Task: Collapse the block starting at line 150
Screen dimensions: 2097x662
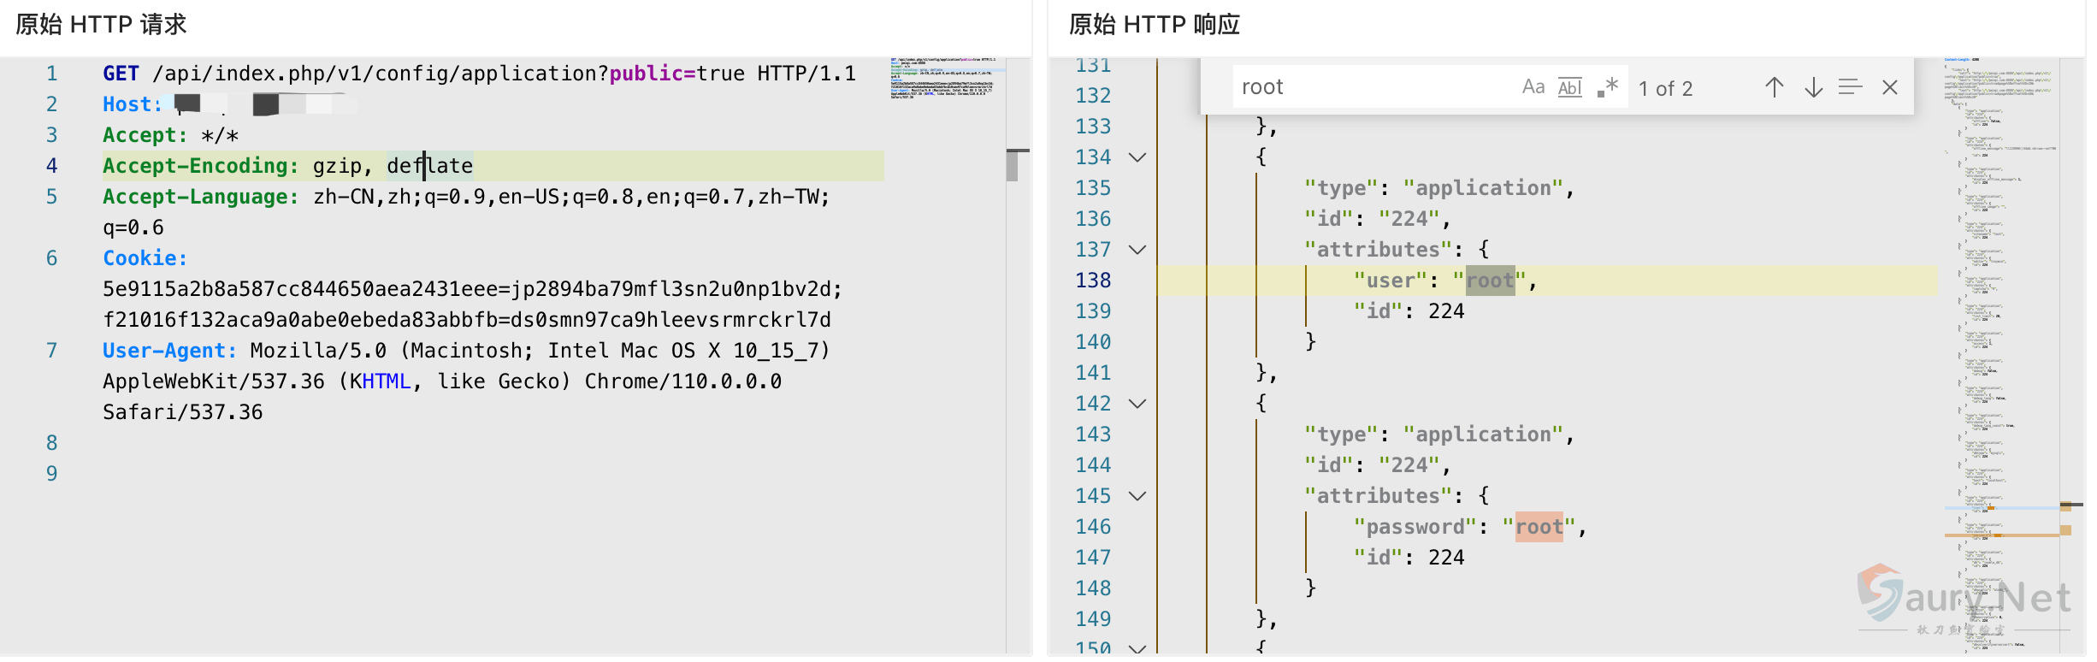Action: 1137,649
